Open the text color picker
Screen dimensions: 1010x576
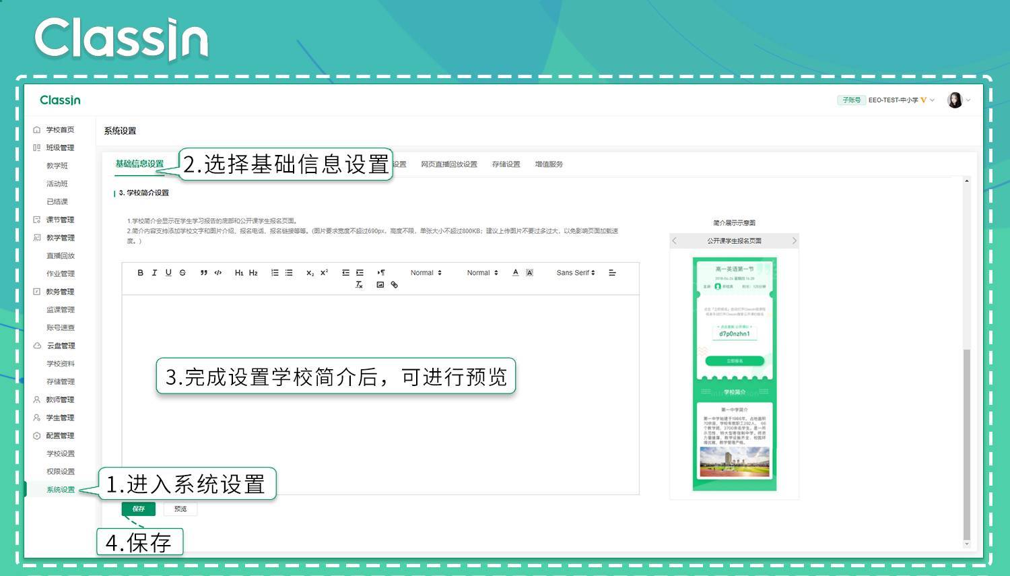(515, 273)
